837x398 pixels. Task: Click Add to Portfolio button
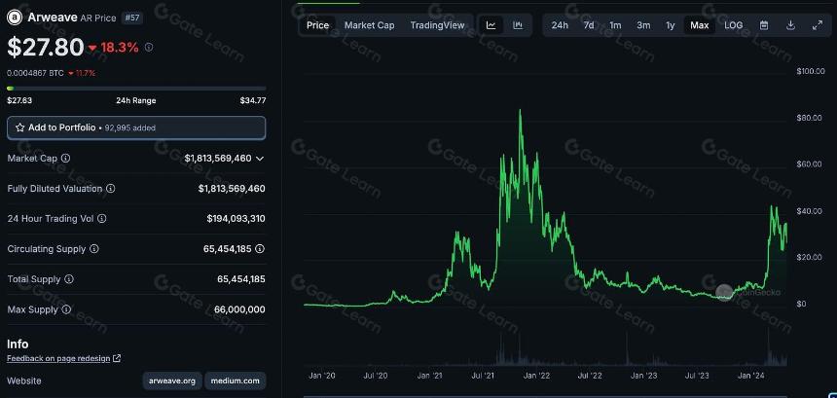click(x=136, y=128)
